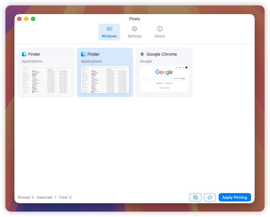The image size is (270, 217).
Task: Click the Chrome icon on Google Chrome card
Action: tap(142, 54)
